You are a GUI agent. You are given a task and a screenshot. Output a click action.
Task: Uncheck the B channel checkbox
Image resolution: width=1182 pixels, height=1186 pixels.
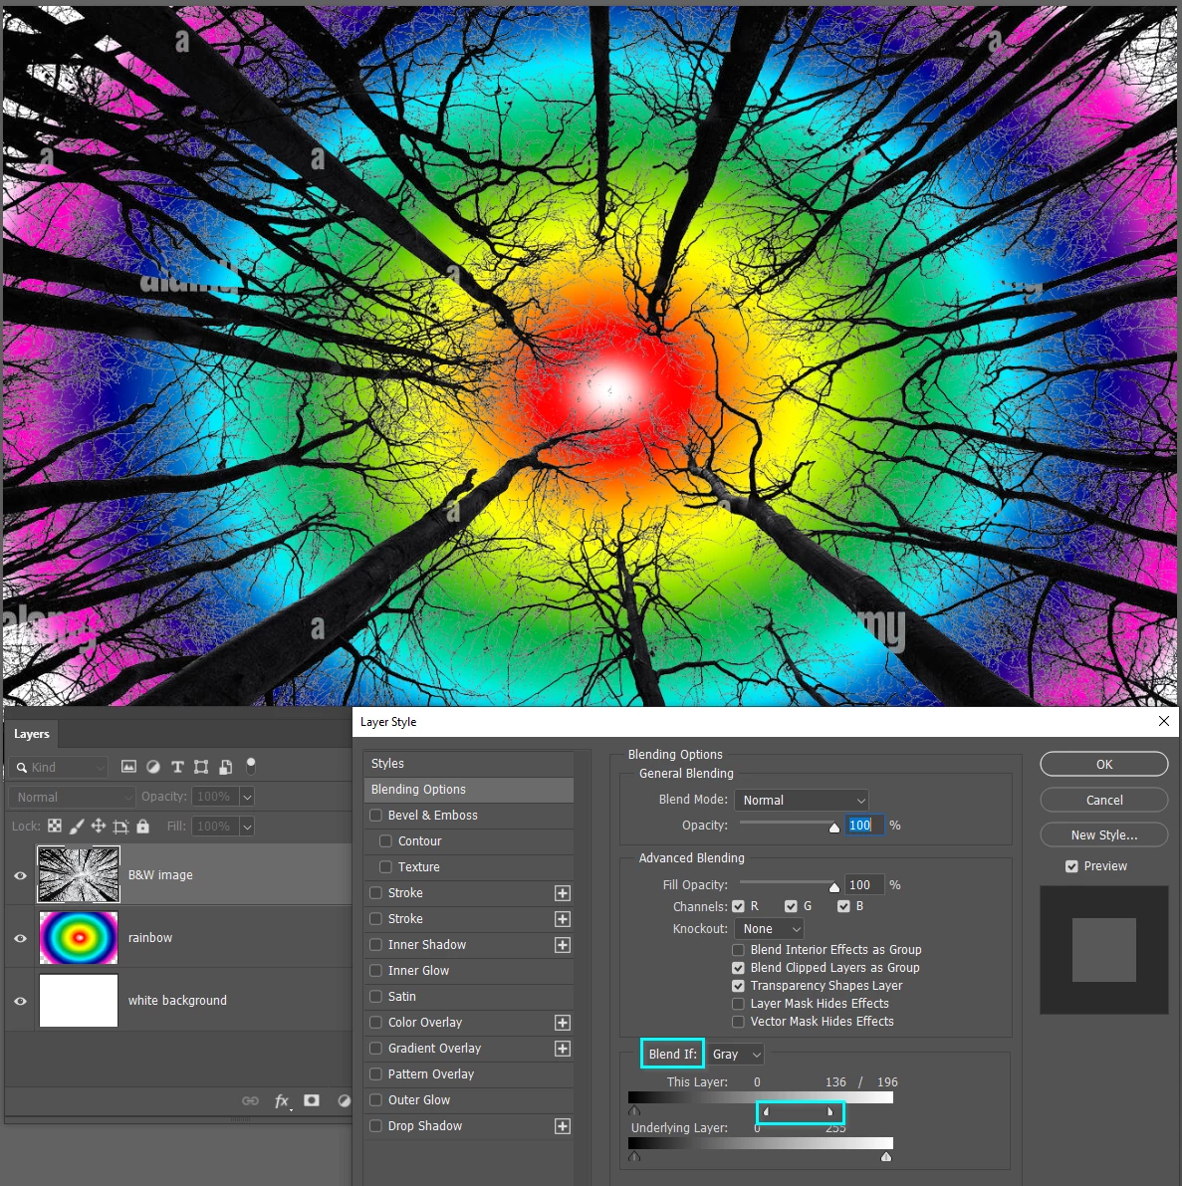tap(844, 906)
